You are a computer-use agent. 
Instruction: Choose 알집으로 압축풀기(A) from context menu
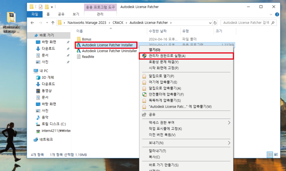186,88
